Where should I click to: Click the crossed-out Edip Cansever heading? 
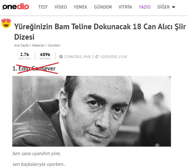click(34, 68)
